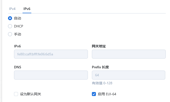Click the IPv6 address input field

pyautogui.click(x=51, y=54)
